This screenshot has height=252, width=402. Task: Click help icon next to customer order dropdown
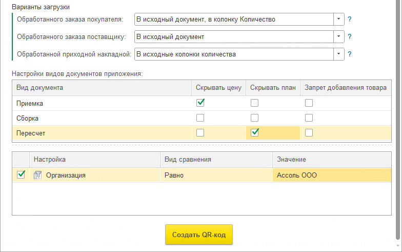click(350, 20)
